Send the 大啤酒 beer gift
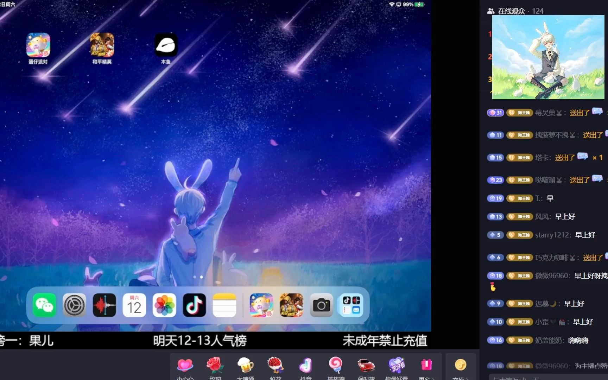Image resolution: width=608 pixels, height=380 pixels. [246, 366]
